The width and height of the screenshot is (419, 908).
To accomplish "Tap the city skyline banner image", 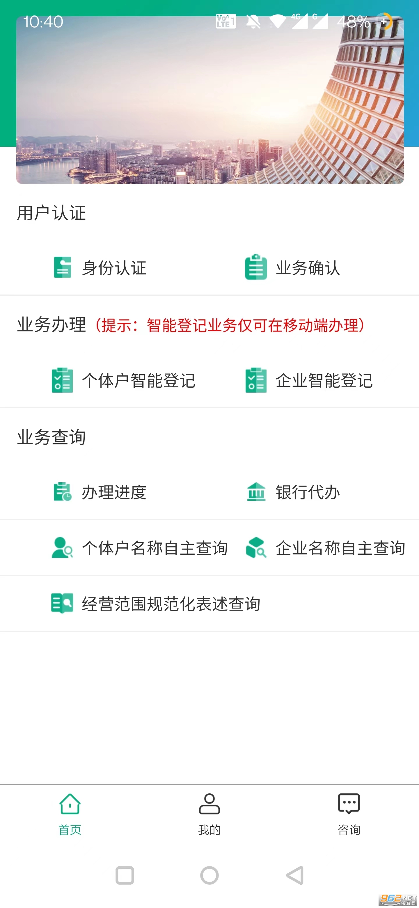I will [x=210, y=100].
